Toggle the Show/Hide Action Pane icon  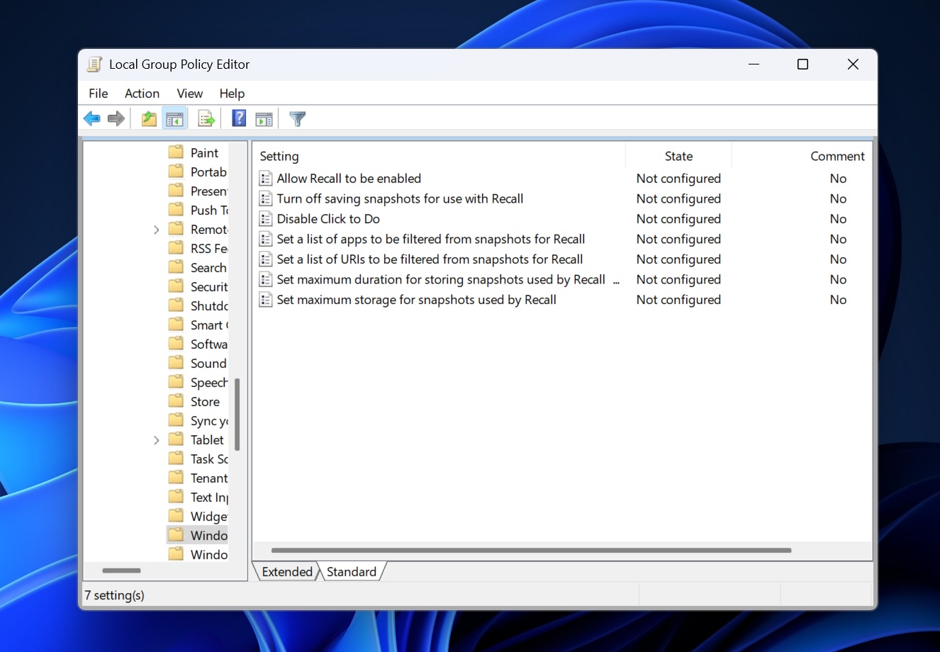(264, 118)
